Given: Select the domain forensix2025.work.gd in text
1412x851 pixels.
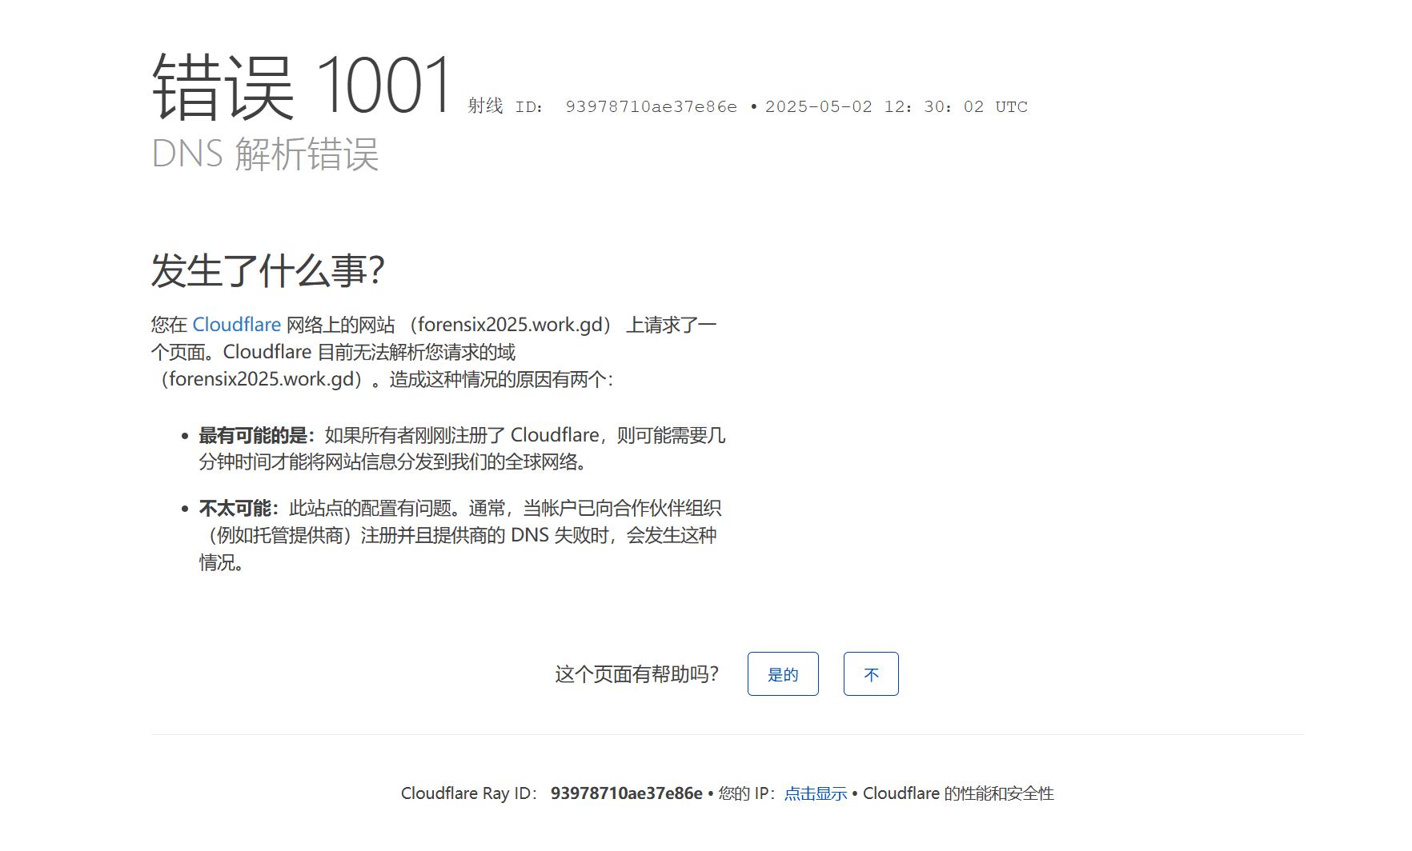Looking at the screenshot, I should (509, 324).
